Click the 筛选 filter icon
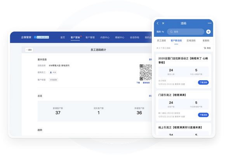The height and width of the screenshot is (155, 233). pos(207,48)
